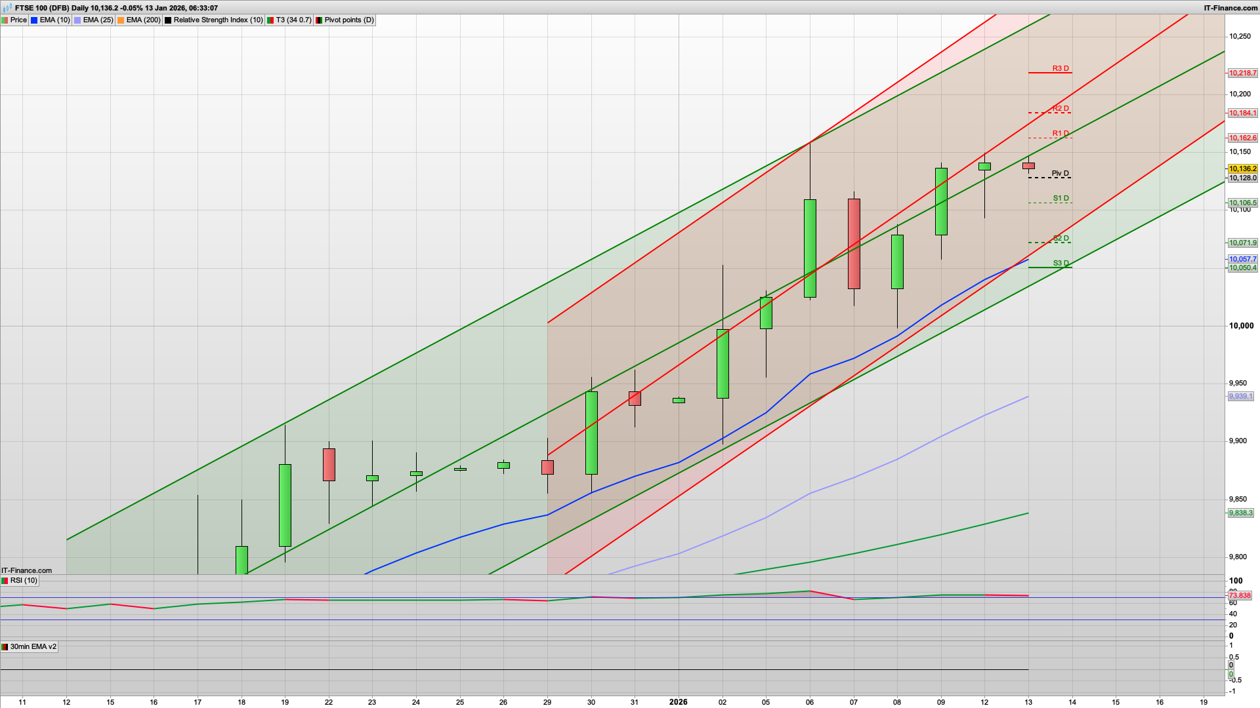The image size is (1260, 708).
Task: Click the orange EMA (200) legend icon
Action: [119, 20]
